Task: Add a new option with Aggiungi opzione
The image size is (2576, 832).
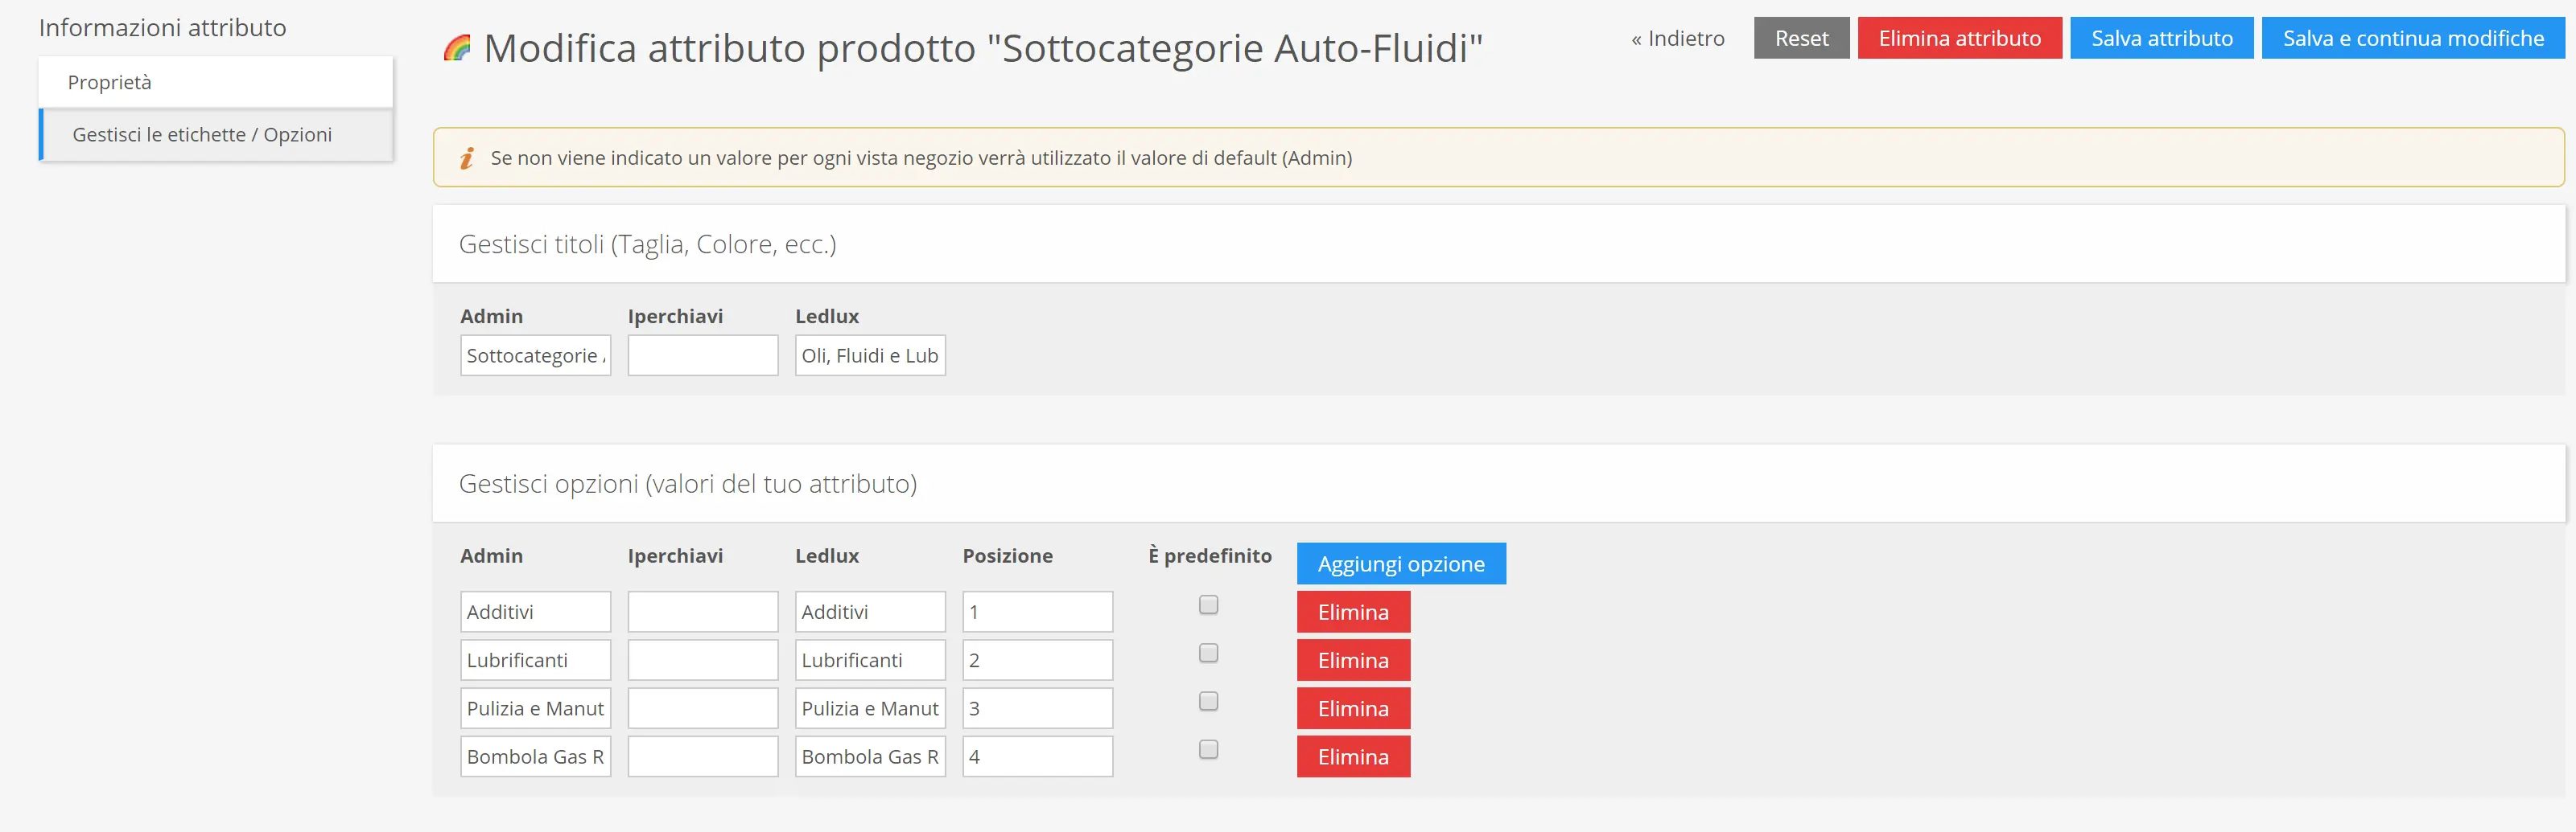Action: point(1400,564)
